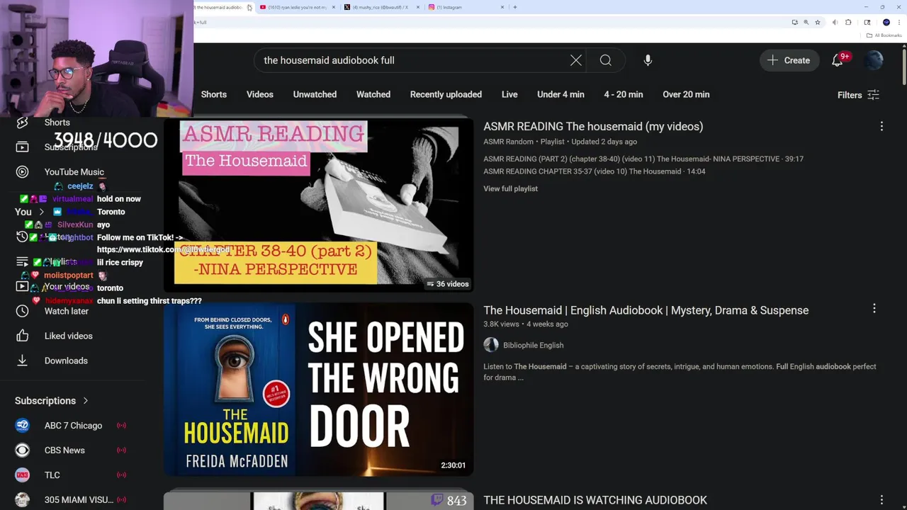Bookmark this page with the star icon
The height and width of the screenshot is (510, 907).
pyautogui.click(x=817, y=22)
